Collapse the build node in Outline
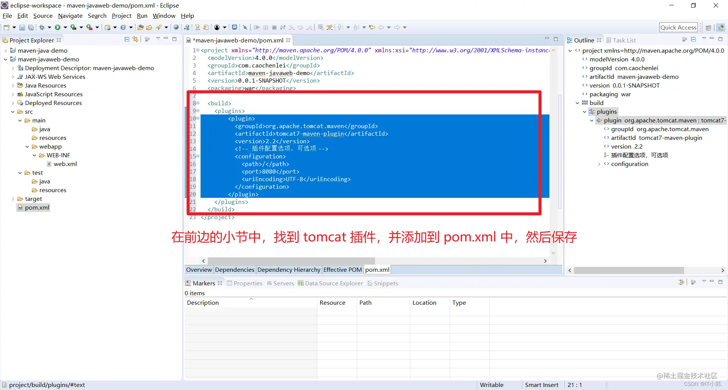Viewport: 728px width, 390px height. tap(577, 103)
